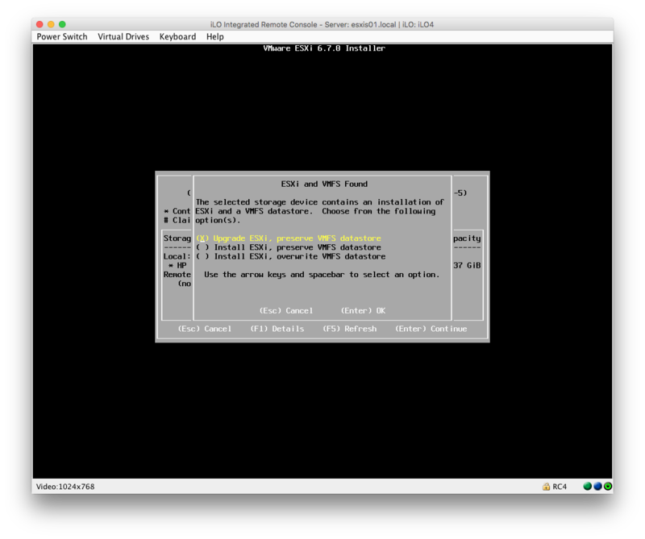The width and height of the screenshot is (645, 539).
Task: Close the iLO Remote Console window
Action: point(40,24)
